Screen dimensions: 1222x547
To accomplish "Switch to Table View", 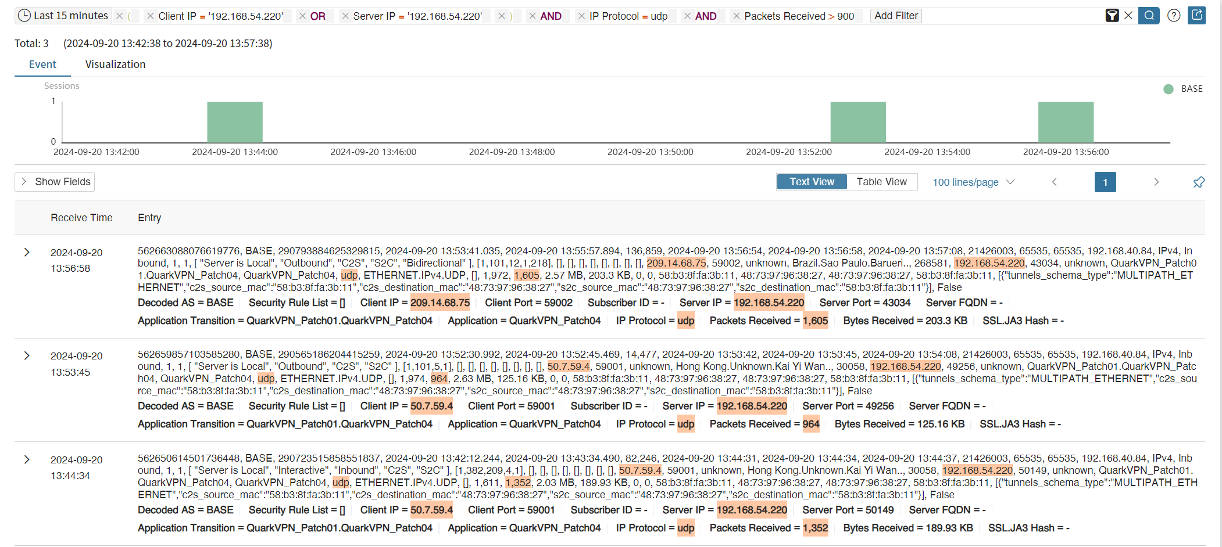I will pos(881,182).
